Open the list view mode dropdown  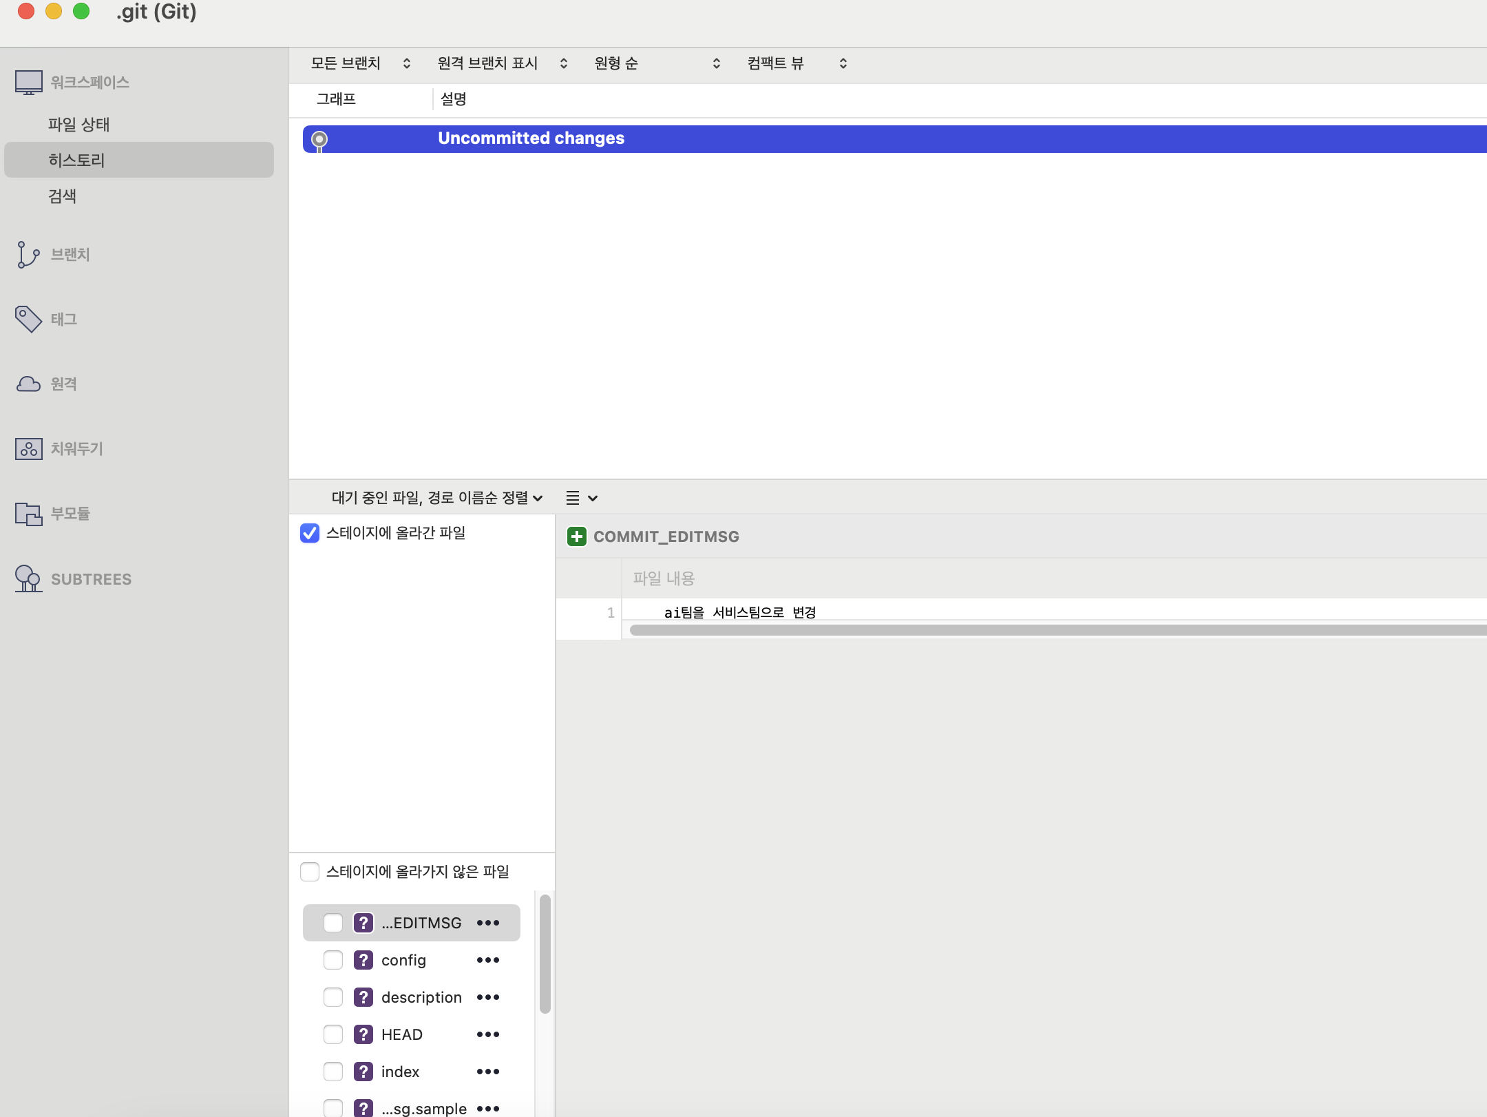(581, 497)
